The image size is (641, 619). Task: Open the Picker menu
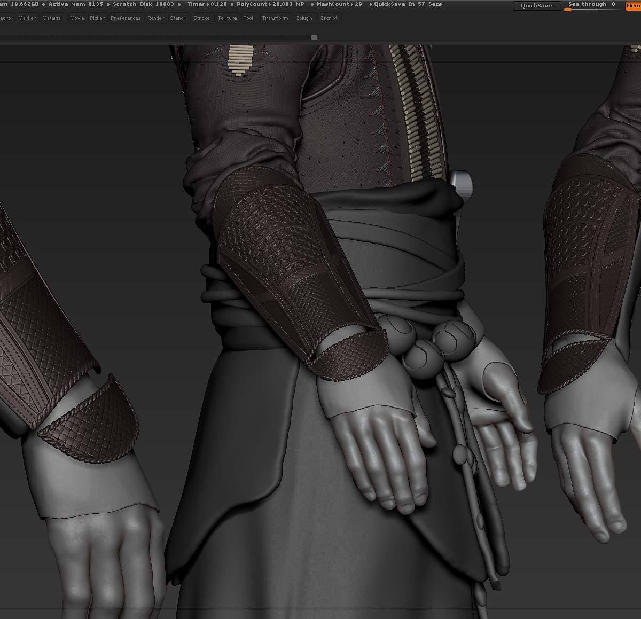click(97, 18)
